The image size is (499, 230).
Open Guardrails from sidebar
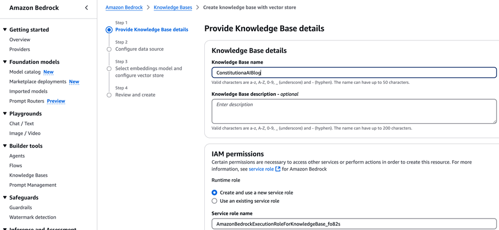(21, 208)
